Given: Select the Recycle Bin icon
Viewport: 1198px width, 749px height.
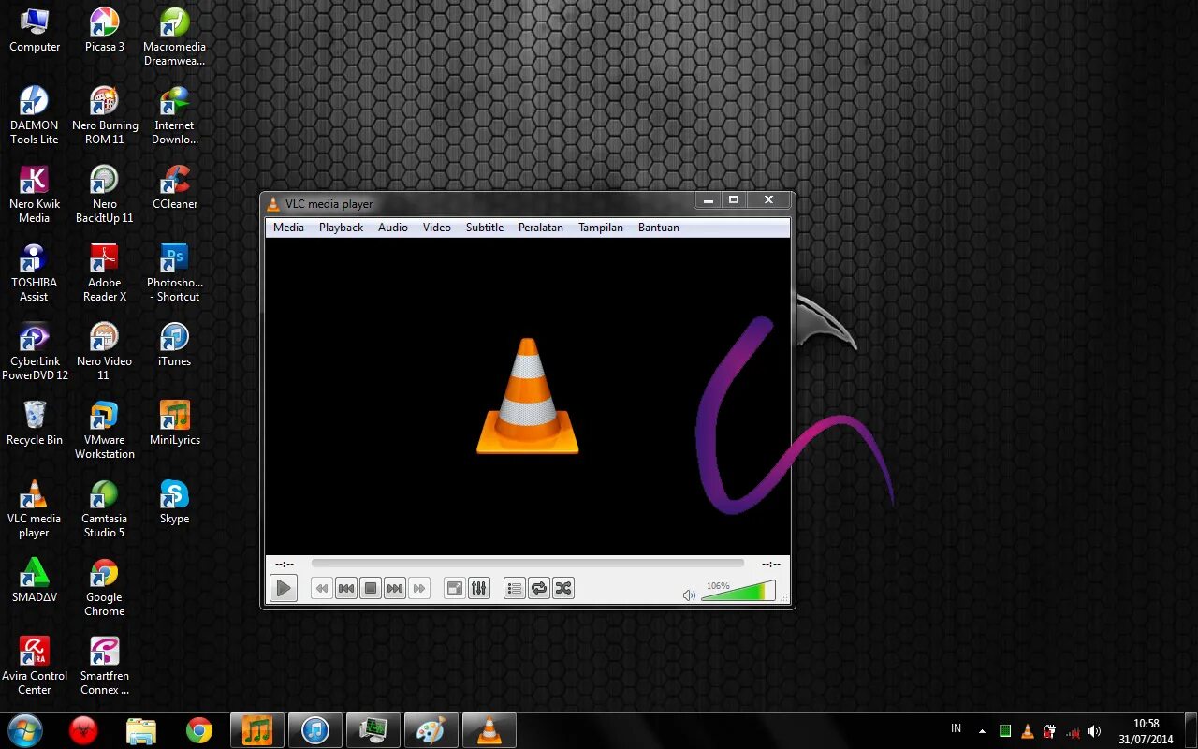Looking at the screenshot, I should point(35,424).
